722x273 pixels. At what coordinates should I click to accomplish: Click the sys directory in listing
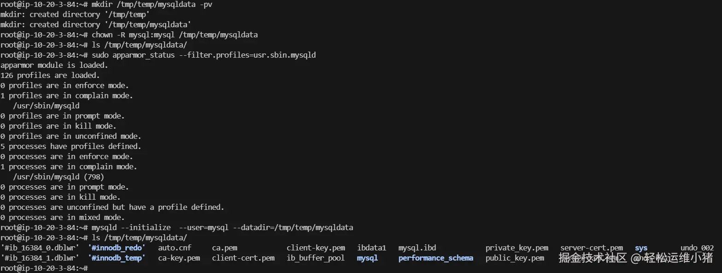click(x=641, y=248)
